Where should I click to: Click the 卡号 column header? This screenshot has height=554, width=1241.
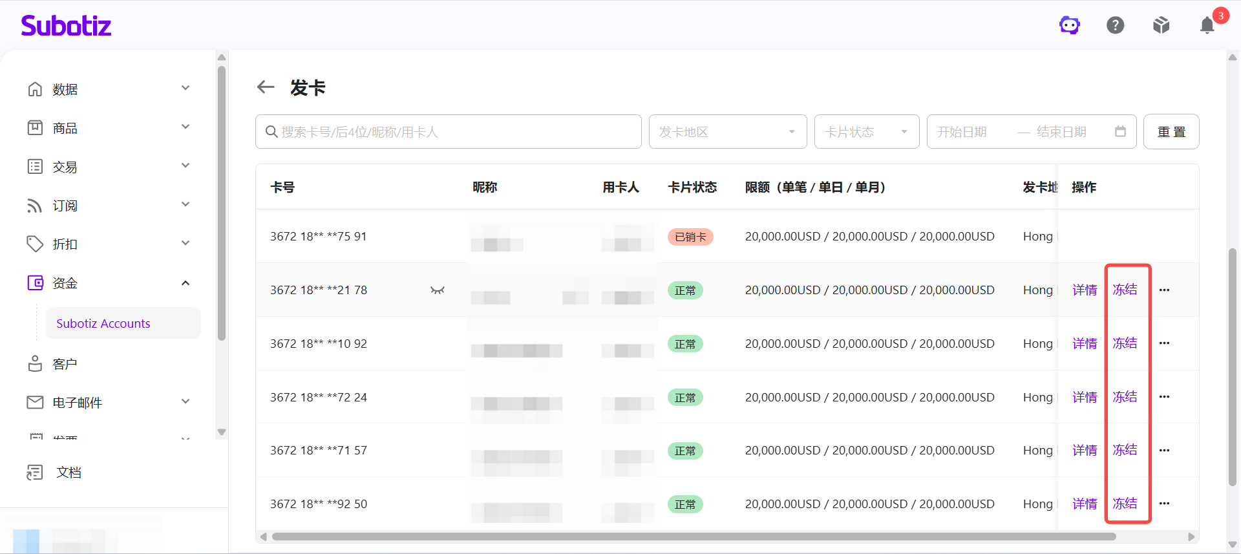pos(282,187)
